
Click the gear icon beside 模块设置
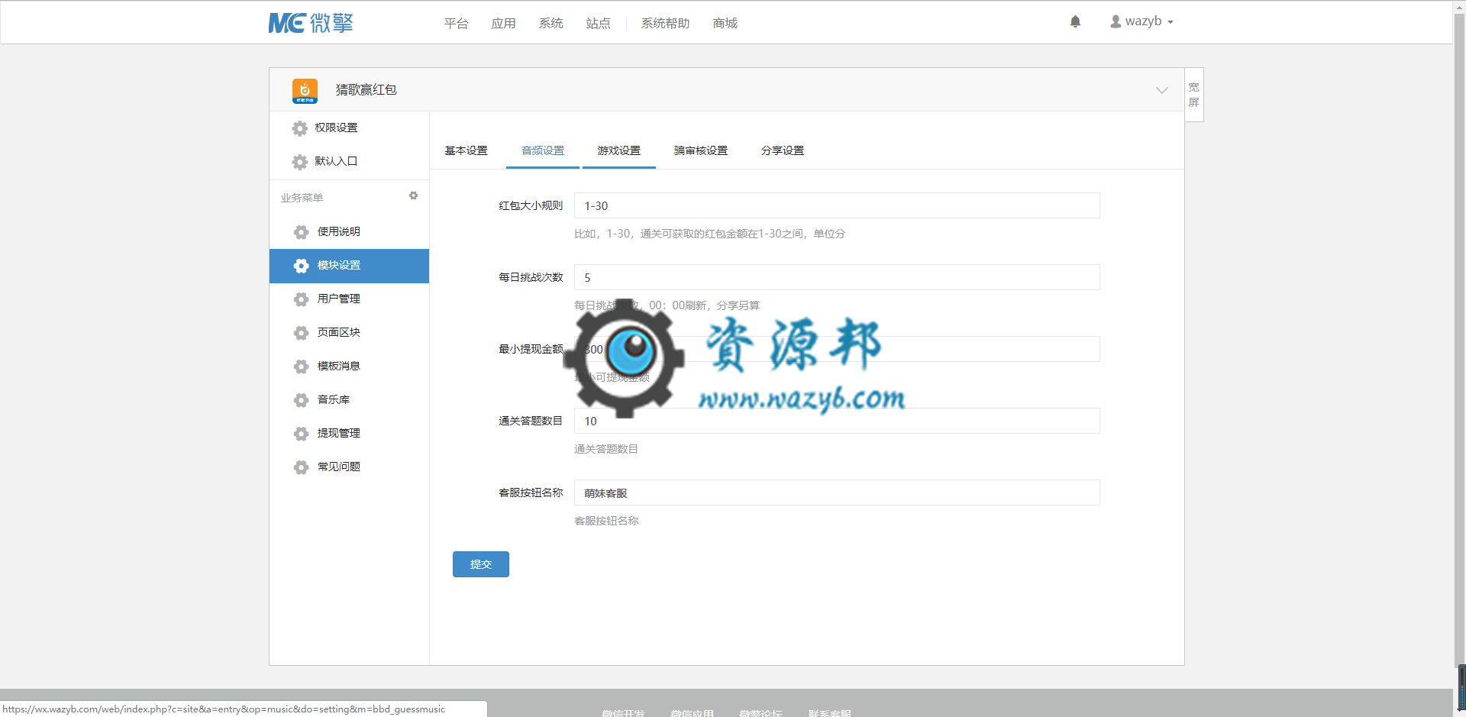click(302, 266)
